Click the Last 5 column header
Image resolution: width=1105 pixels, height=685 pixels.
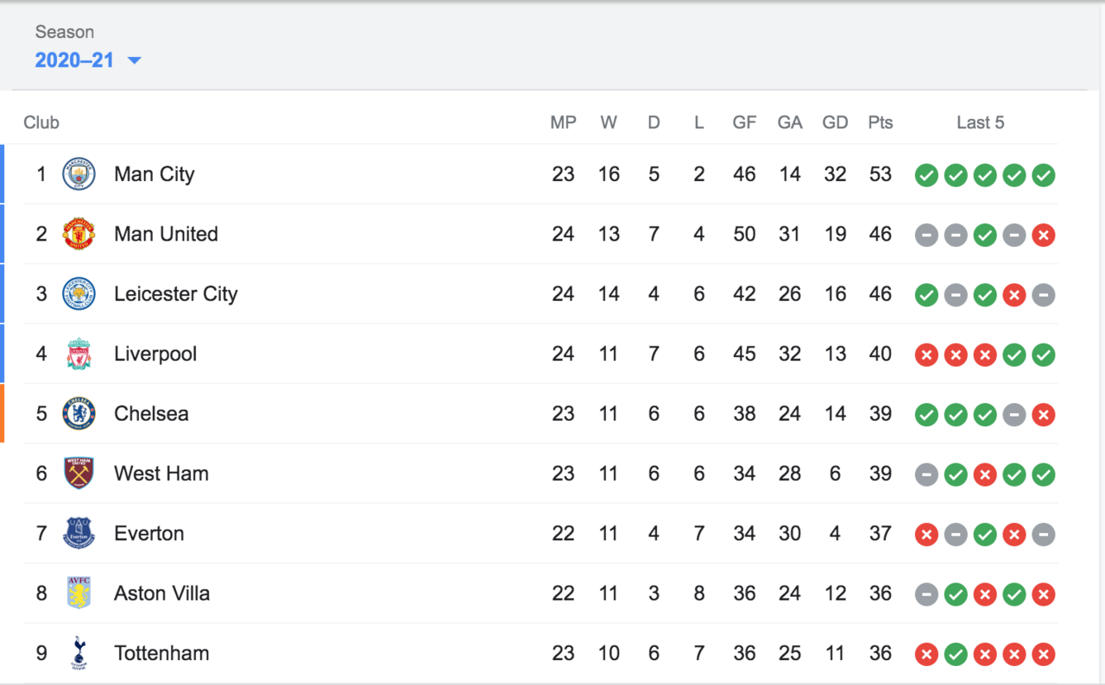(980, 123)
